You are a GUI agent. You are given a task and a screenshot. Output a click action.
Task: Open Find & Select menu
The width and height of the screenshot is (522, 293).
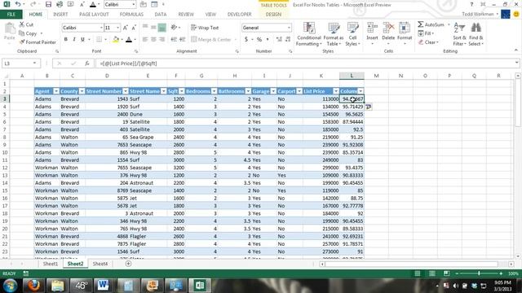(x=476, y=34)
